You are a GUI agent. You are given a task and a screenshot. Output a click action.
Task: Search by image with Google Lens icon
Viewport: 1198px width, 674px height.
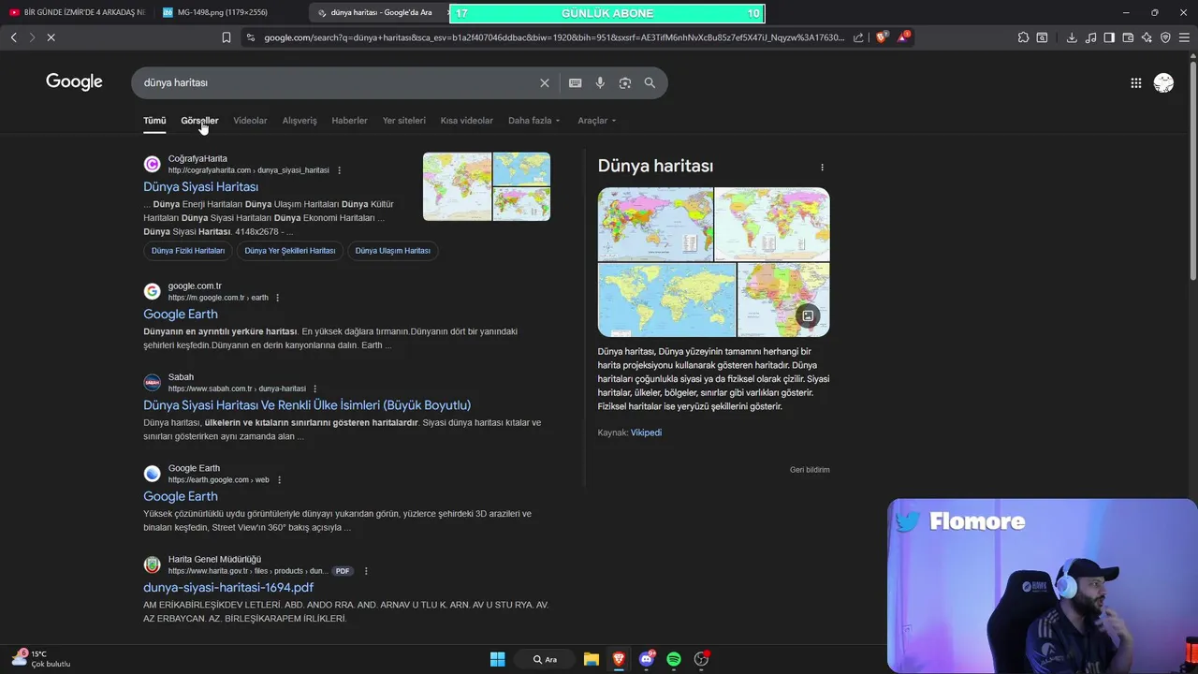(x=625, y=82)
